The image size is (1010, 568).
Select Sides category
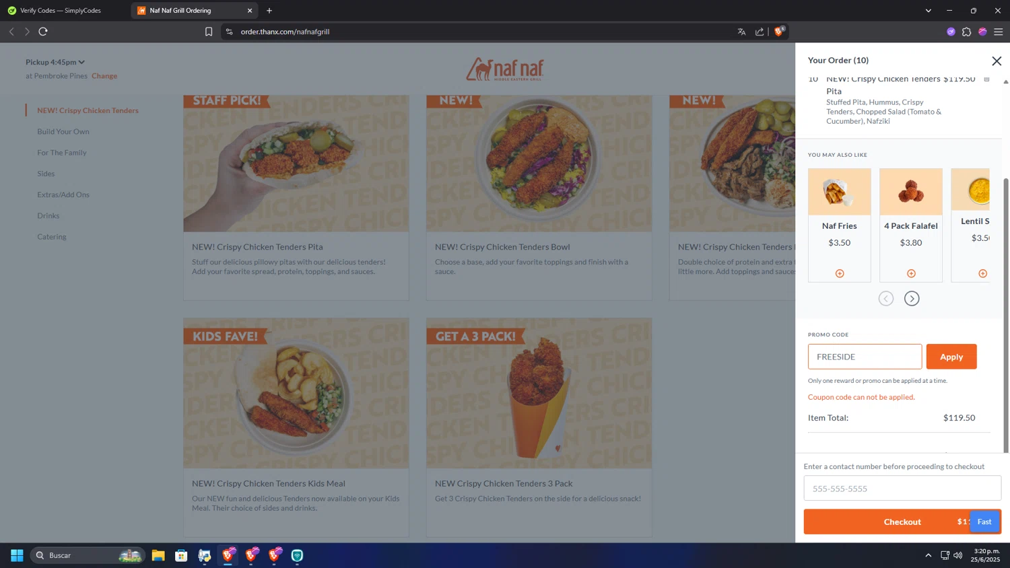tap(46, 174)
